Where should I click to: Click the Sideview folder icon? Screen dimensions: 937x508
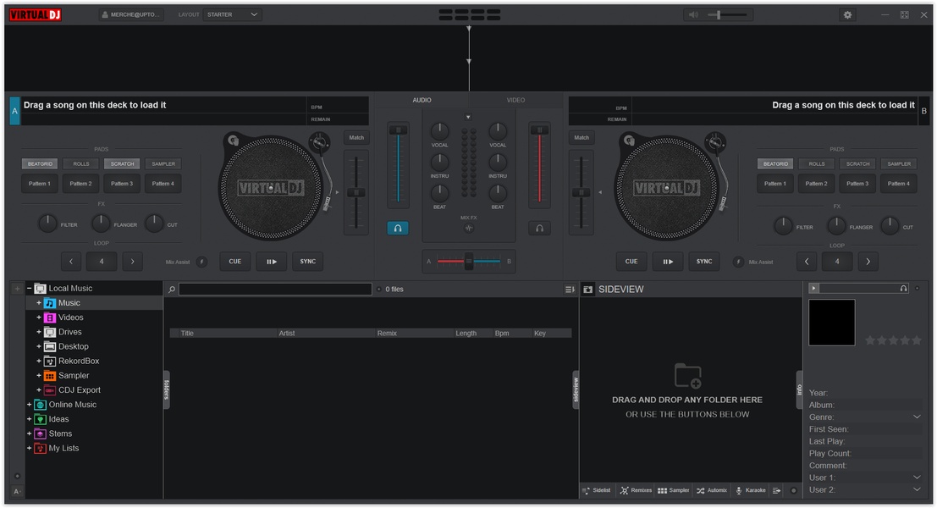pyautogui.click(x=588, y=290)
